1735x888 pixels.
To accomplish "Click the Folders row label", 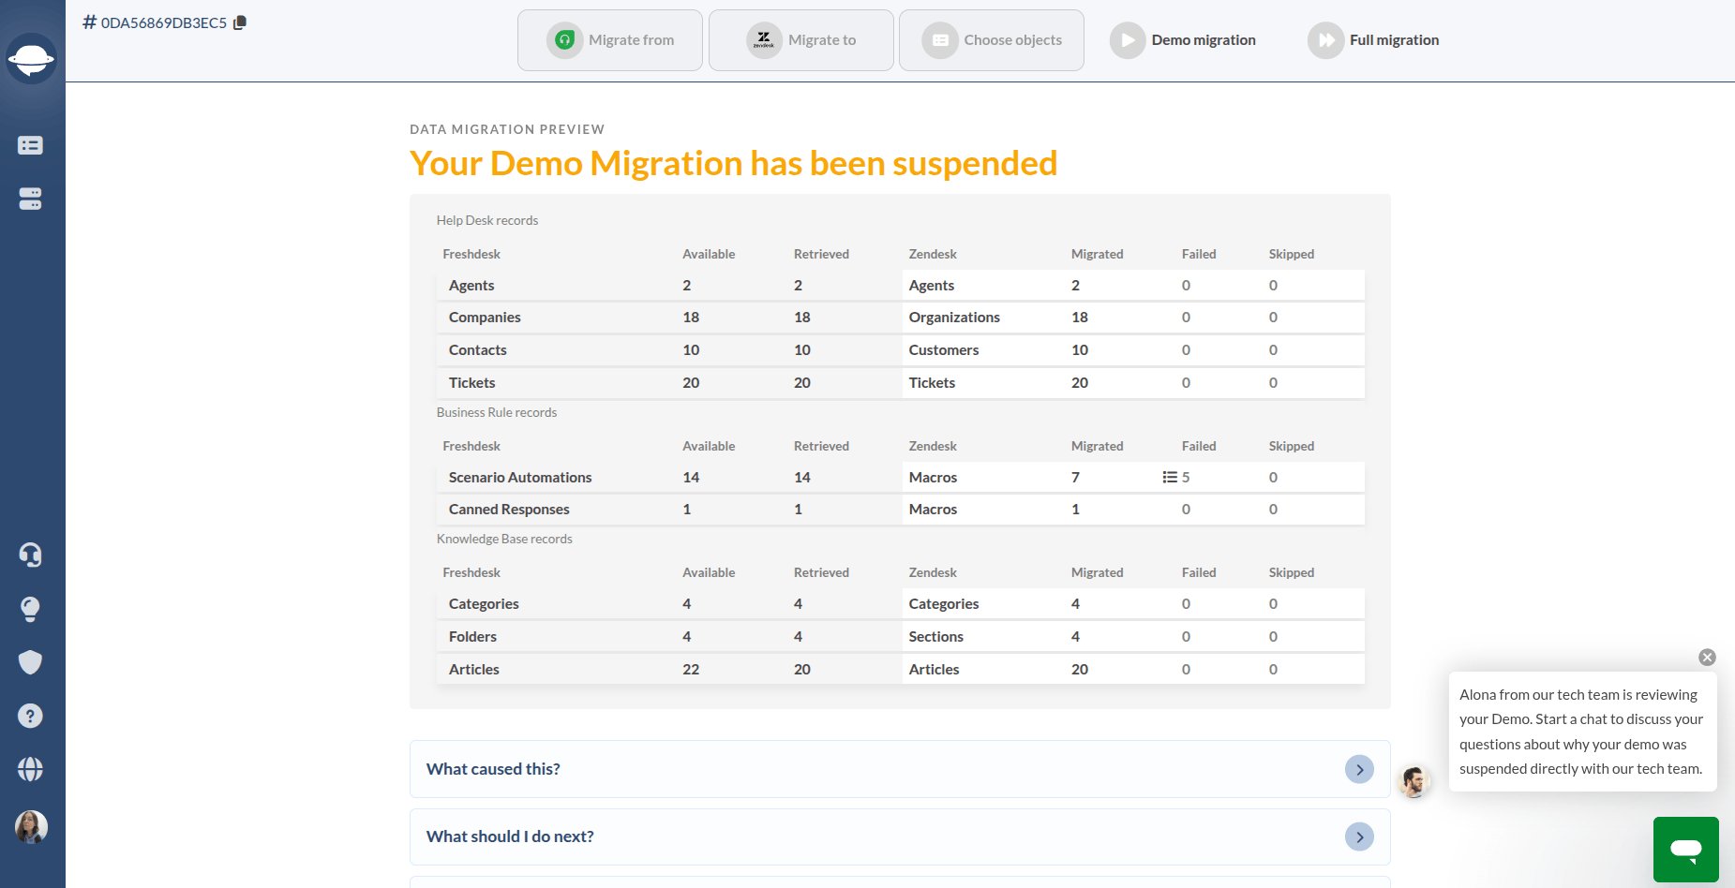I will [472, 636].
